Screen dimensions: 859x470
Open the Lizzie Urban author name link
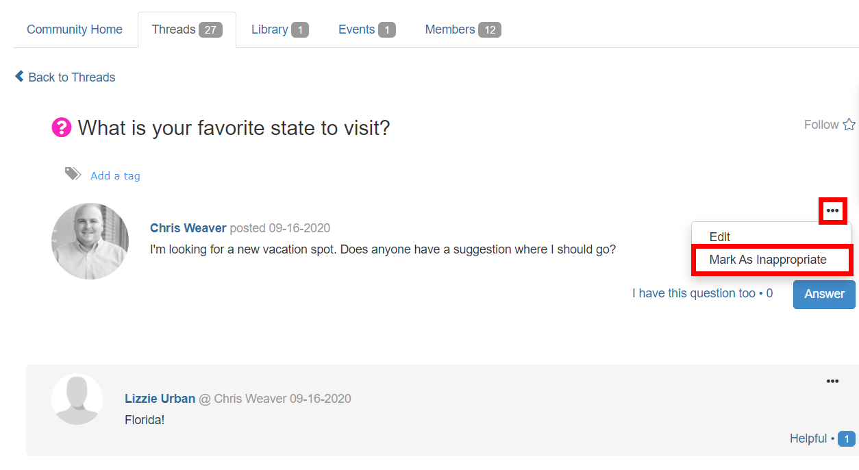[160, 399]
